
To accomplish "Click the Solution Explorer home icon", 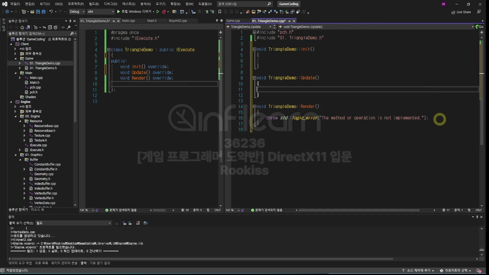I will click(22, 28).
